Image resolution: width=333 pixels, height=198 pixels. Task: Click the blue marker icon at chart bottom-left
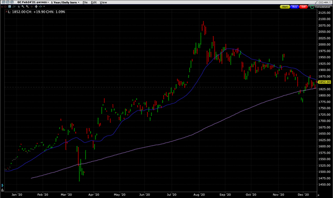tap(2, 186)
